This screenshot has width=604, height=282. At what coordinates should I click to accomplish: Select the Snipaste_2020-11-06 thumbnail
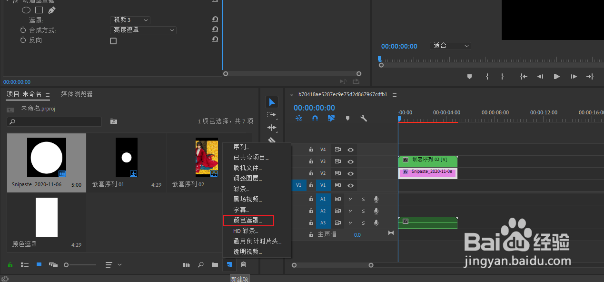point(47,157)
